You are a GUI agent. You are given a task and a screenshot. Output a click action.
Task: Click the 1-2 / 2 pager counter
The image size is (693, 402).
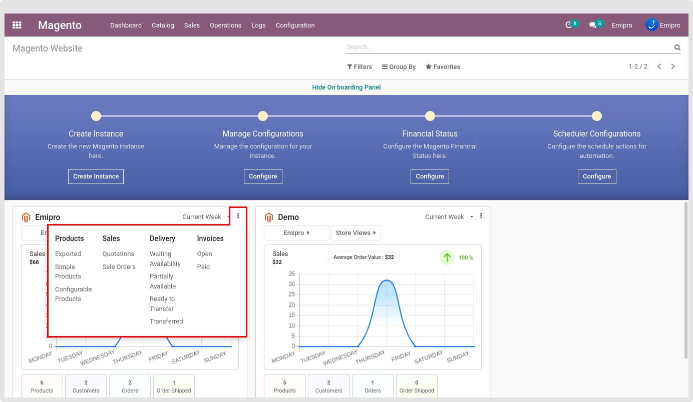638,66
